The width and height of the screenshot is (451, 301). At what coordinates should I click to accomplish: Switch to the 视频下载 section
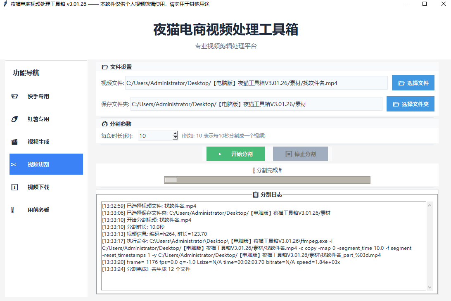coord(46,187)
